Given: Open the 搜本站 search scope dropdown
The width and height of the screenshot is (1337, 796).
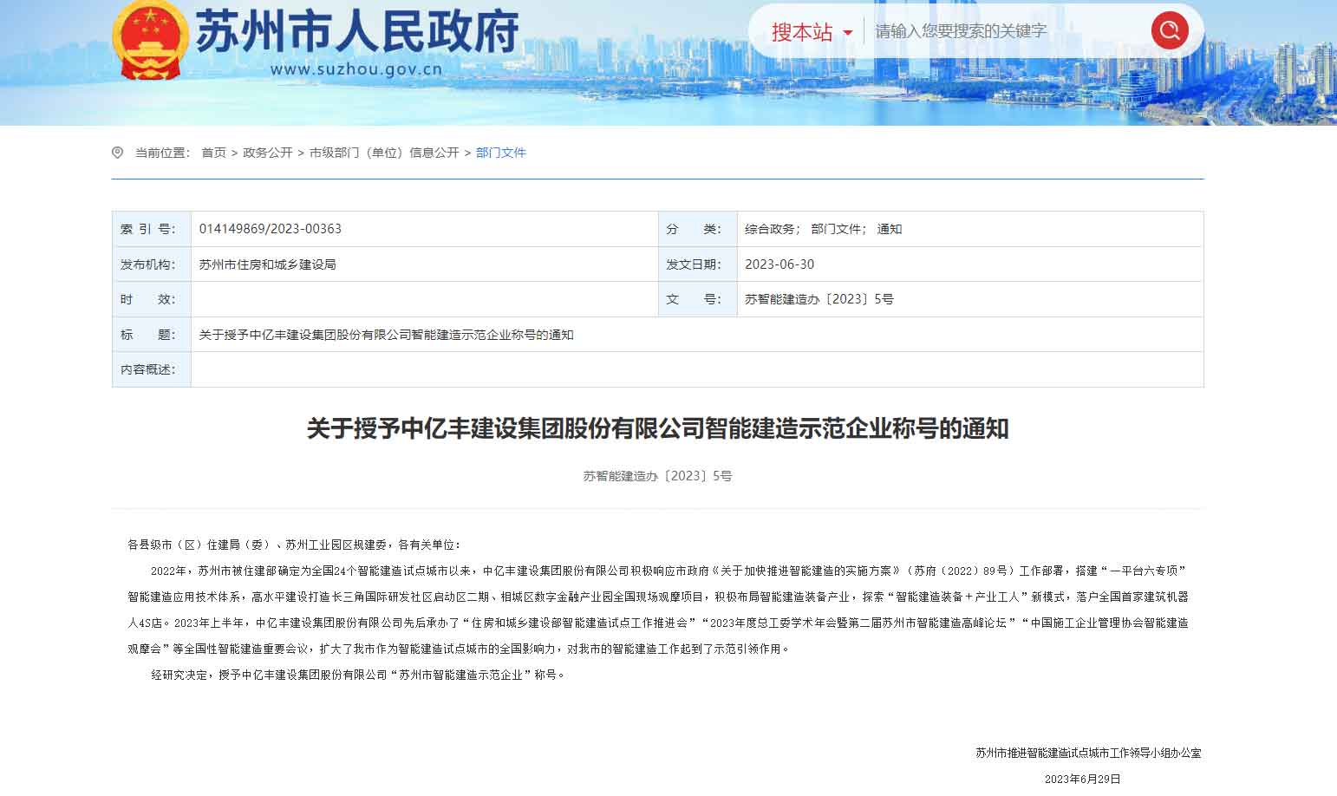Looking at the screenshot, I should click(812, 32).
